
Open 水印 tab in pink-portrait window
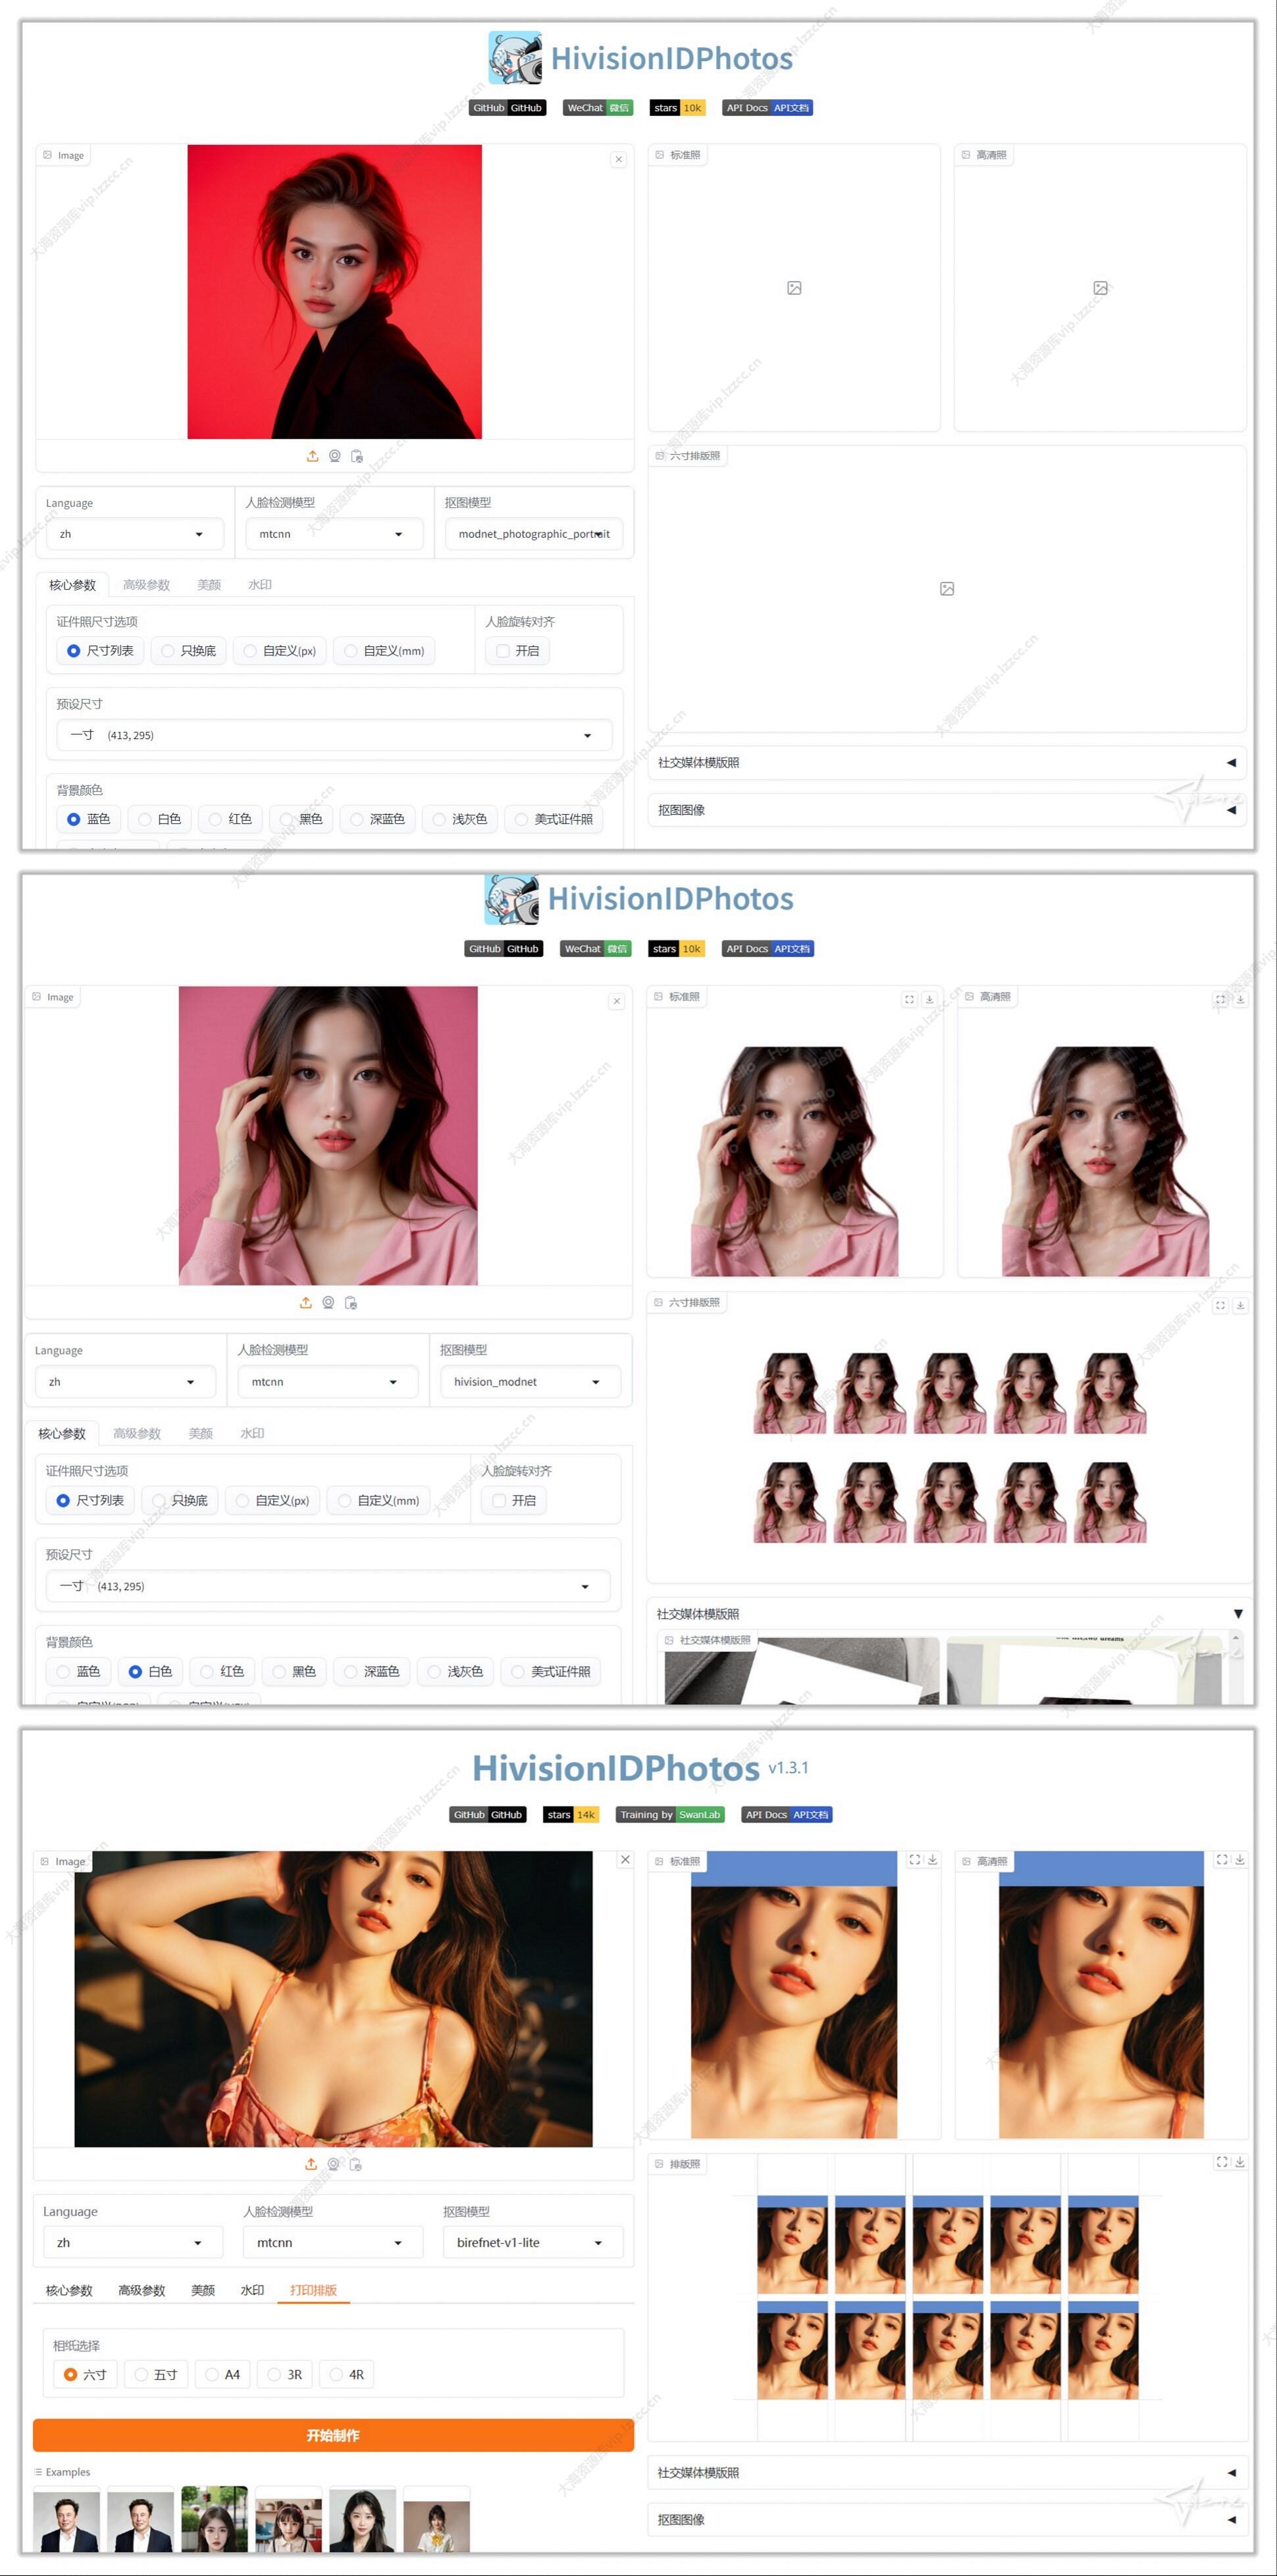pyautogui.click(x=252, y=1433)
